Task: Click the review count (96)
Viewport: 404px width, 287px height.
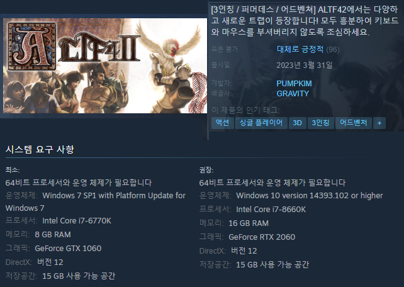Action: point(333,50)
